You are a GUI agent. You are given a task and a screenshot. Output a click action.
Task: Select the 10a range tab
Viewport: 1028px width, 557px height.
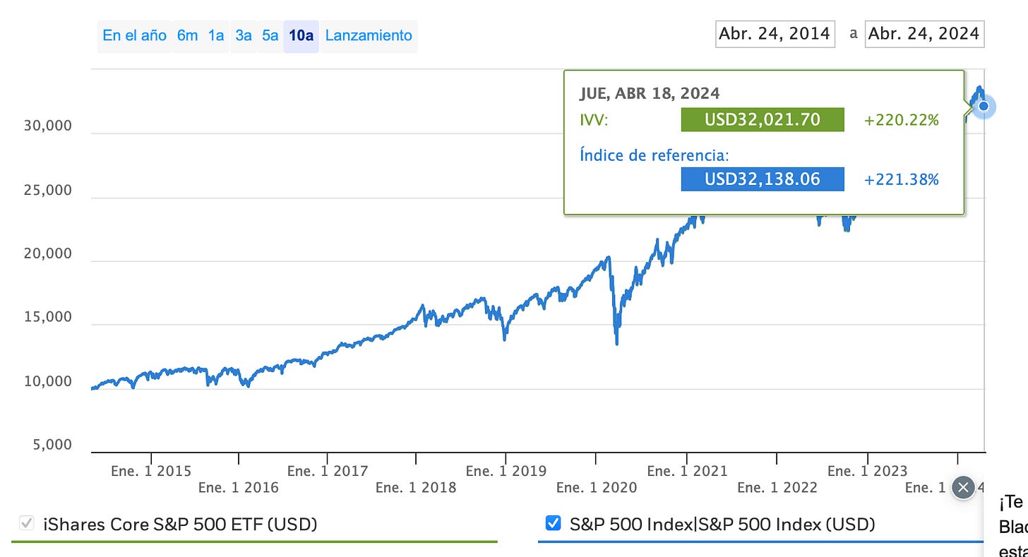click(301, 35)
